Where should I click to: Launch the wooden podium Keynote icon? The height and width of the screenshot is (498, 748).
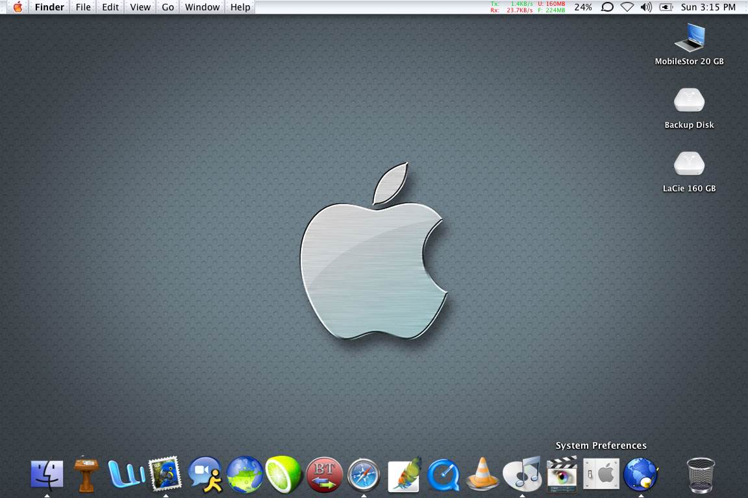point(86,474)
